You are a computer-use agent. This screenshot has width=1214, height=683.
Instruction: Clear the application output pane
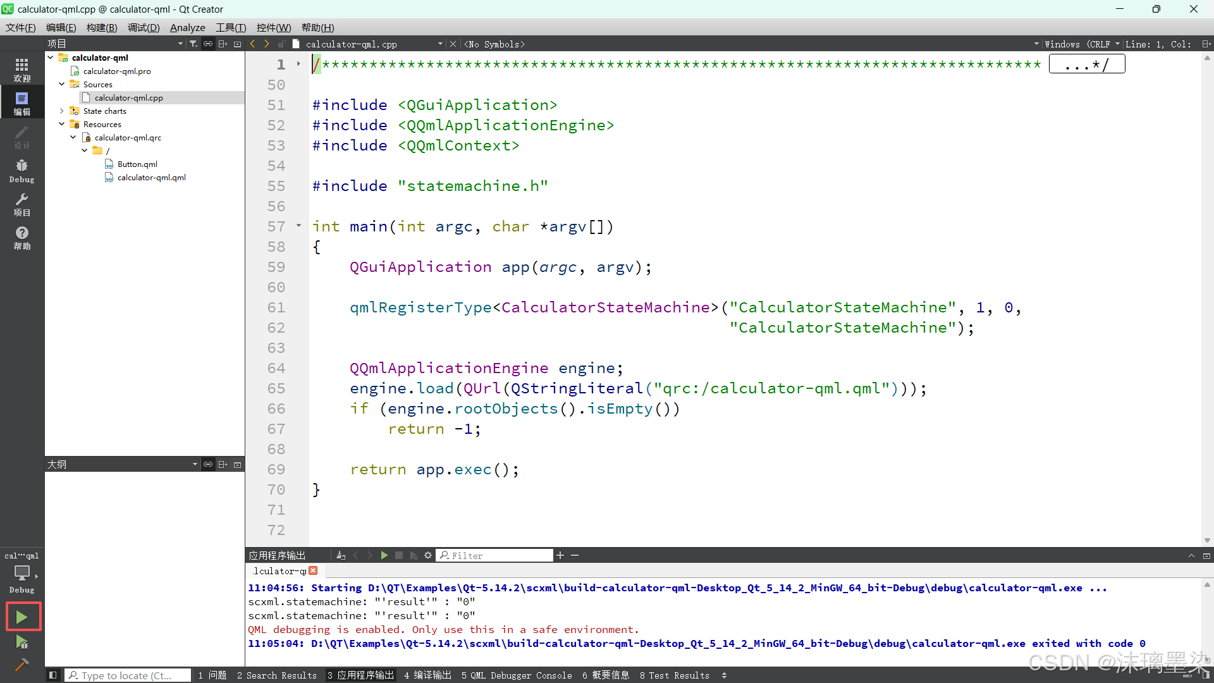click(341, 555)
